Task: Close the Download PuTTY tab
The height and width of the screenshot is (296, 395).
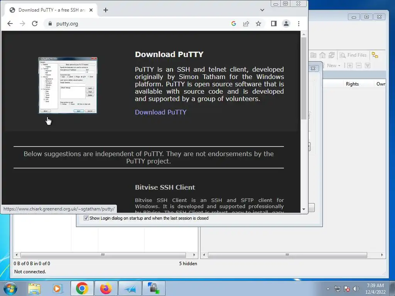Action: [91, 10]
